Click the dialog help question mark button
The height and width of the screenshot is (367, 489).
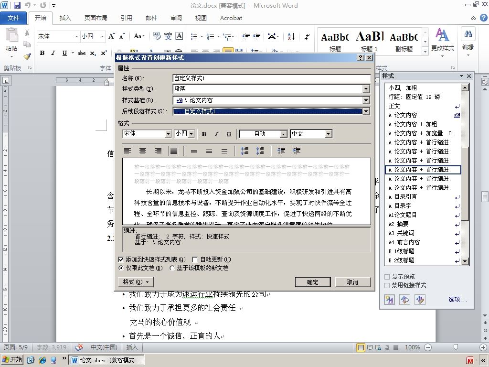tap(361, 57)
